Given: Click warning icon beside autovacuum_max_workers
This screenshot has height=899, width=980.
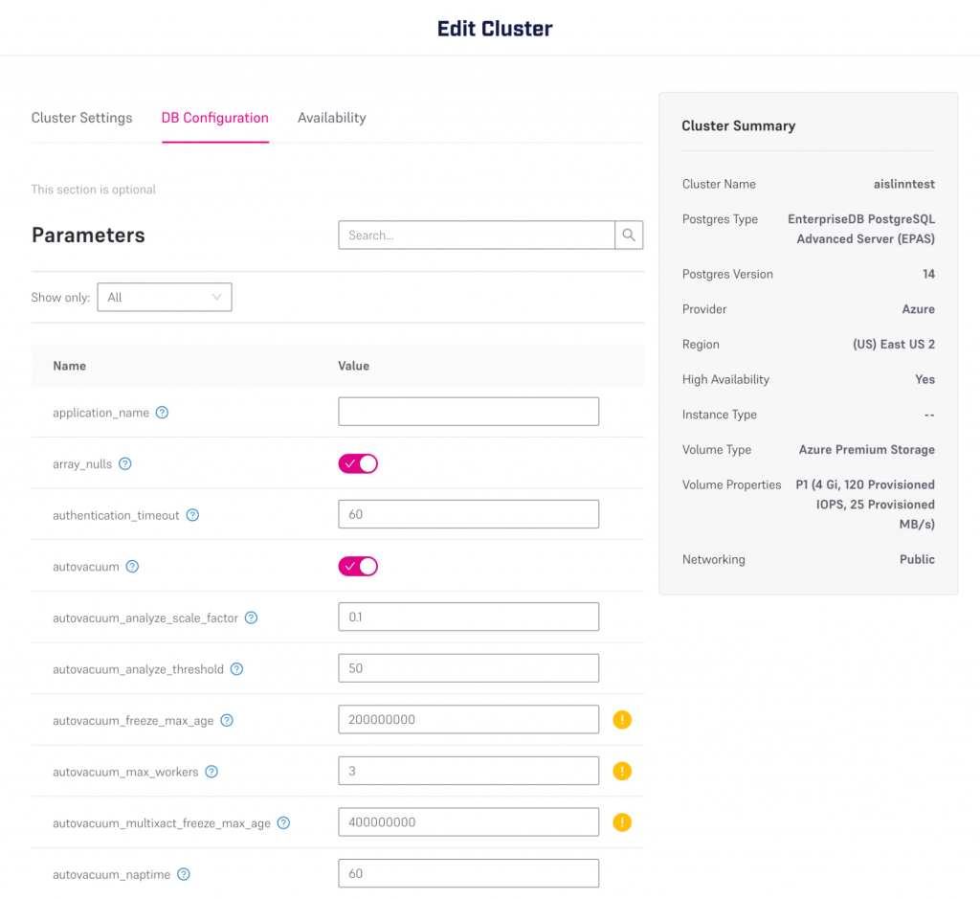Looking at the screenshot, I should coord(622,771).
